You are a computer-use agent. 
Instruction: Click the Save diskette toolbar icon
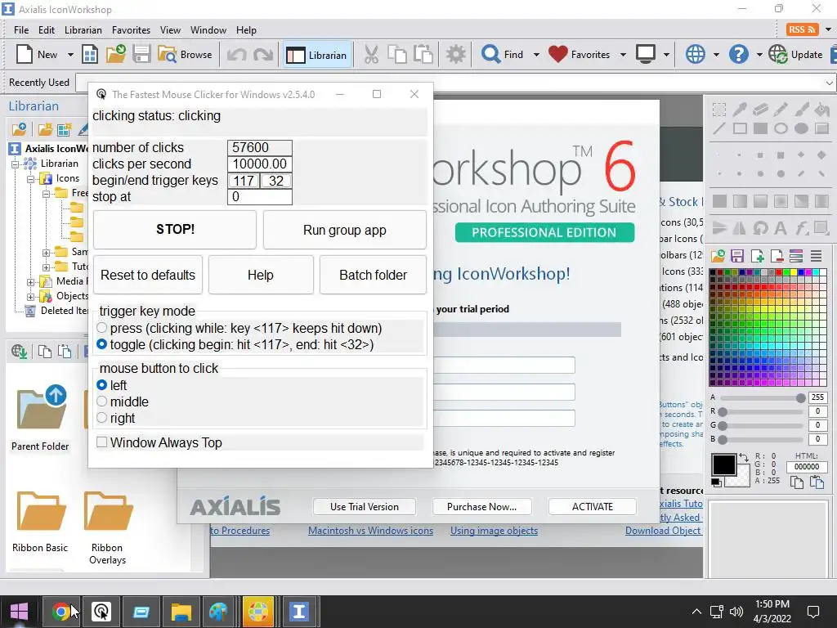coord(141,55)
